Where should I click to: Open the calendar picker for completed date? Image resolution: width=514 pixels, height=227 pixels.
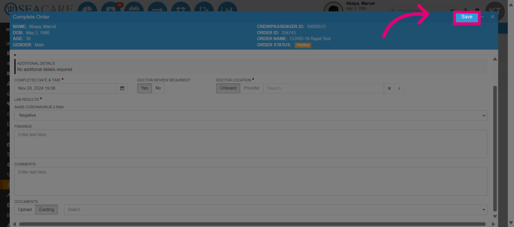(x=122, y=88)
